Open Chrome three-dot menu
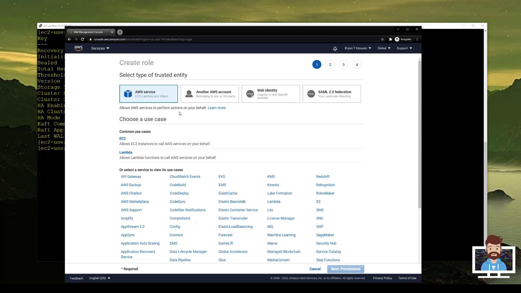Screen dimensions: 521x293 (x=417, y=39)
